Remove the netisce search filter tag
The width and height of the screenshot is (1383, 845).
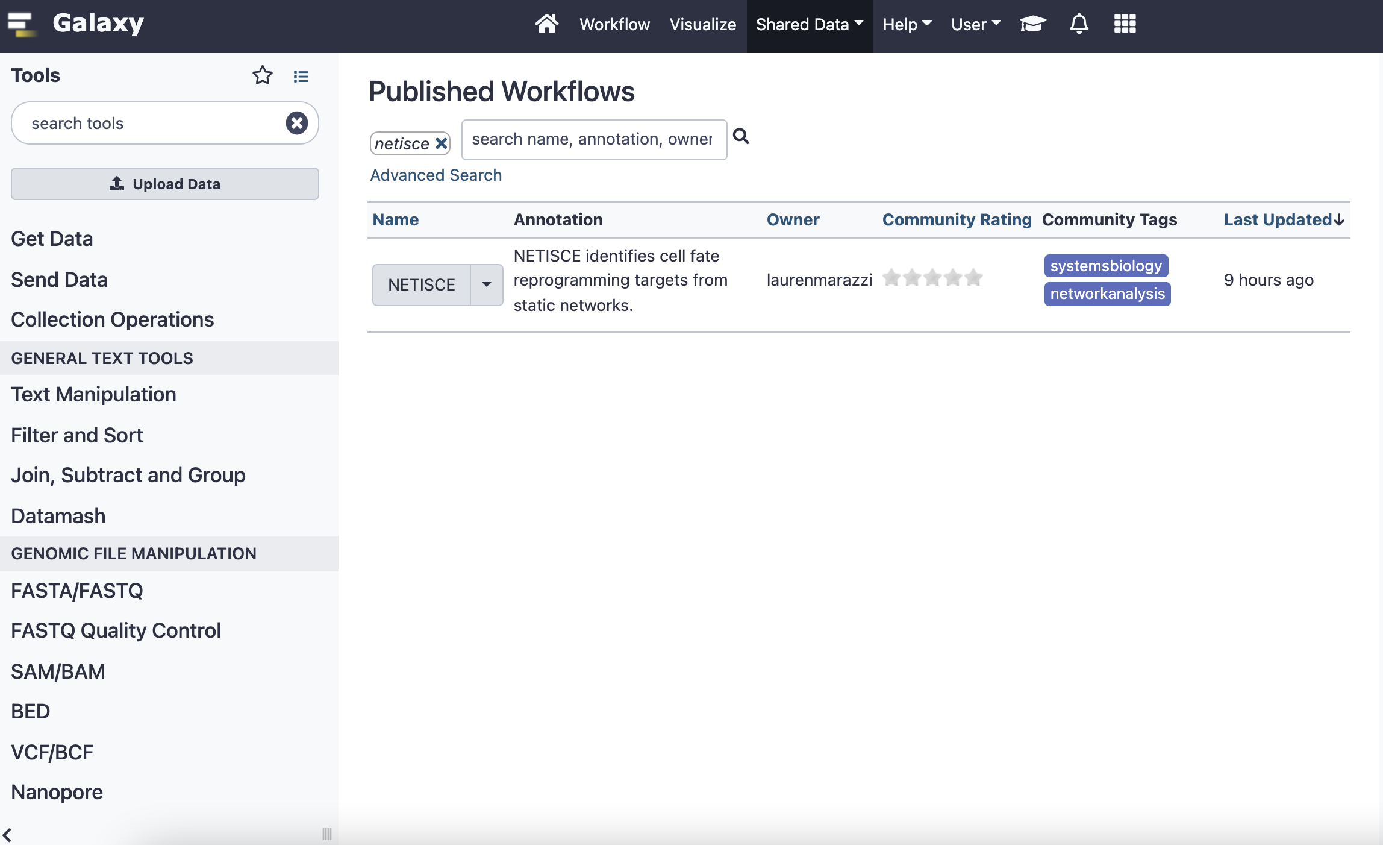442,143
